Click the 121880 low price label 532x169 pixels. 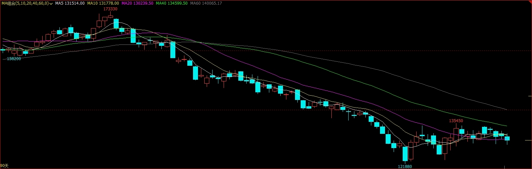click(x=405, y=167)
